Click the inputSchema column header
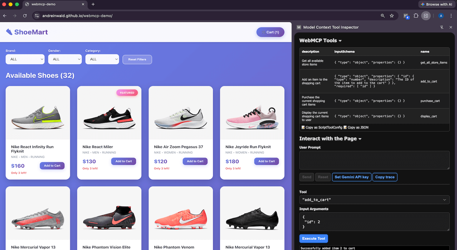 coord(344,51)
